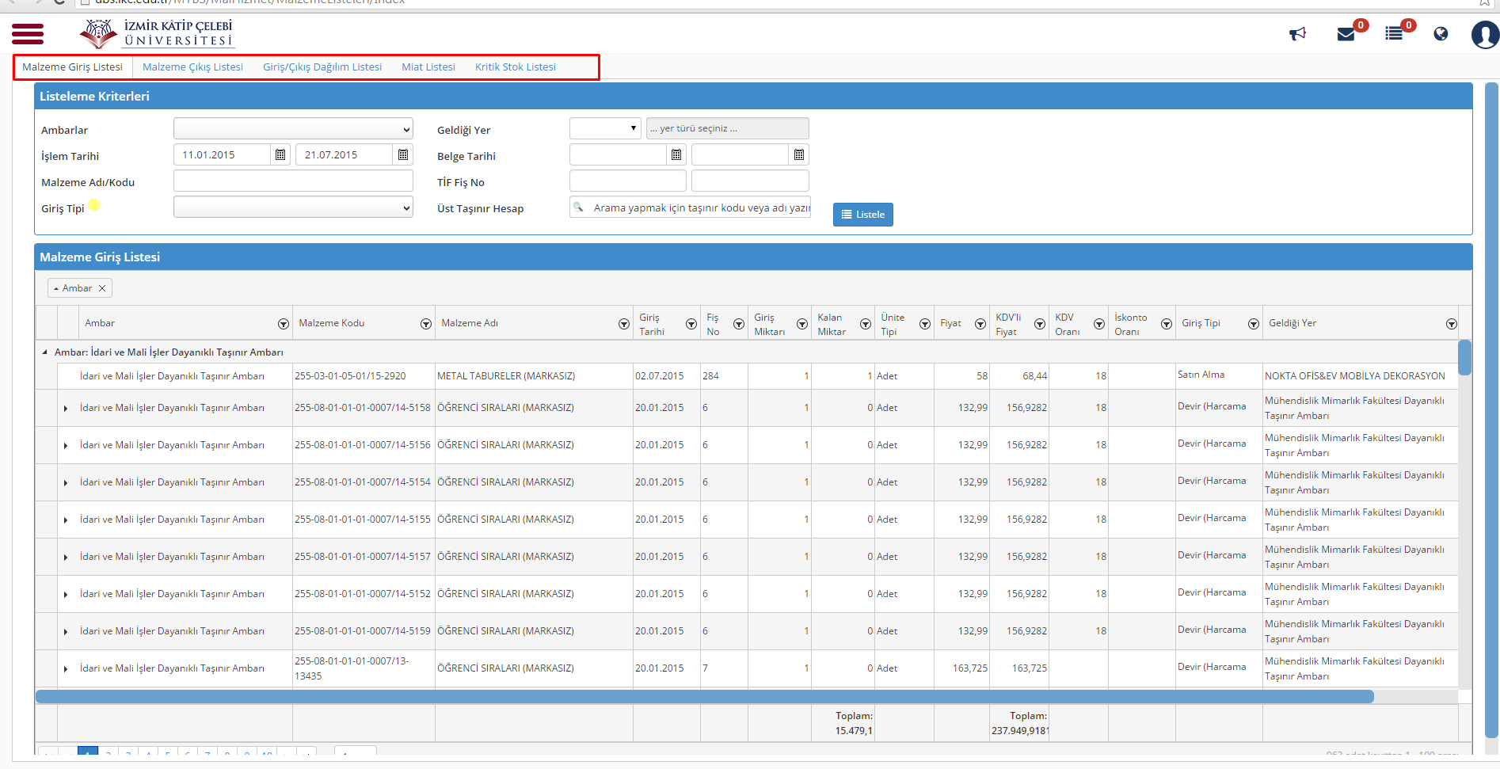Filter the Kalan Miktar column
This screenshot has height=769, width=1500.
coord(866,324)
